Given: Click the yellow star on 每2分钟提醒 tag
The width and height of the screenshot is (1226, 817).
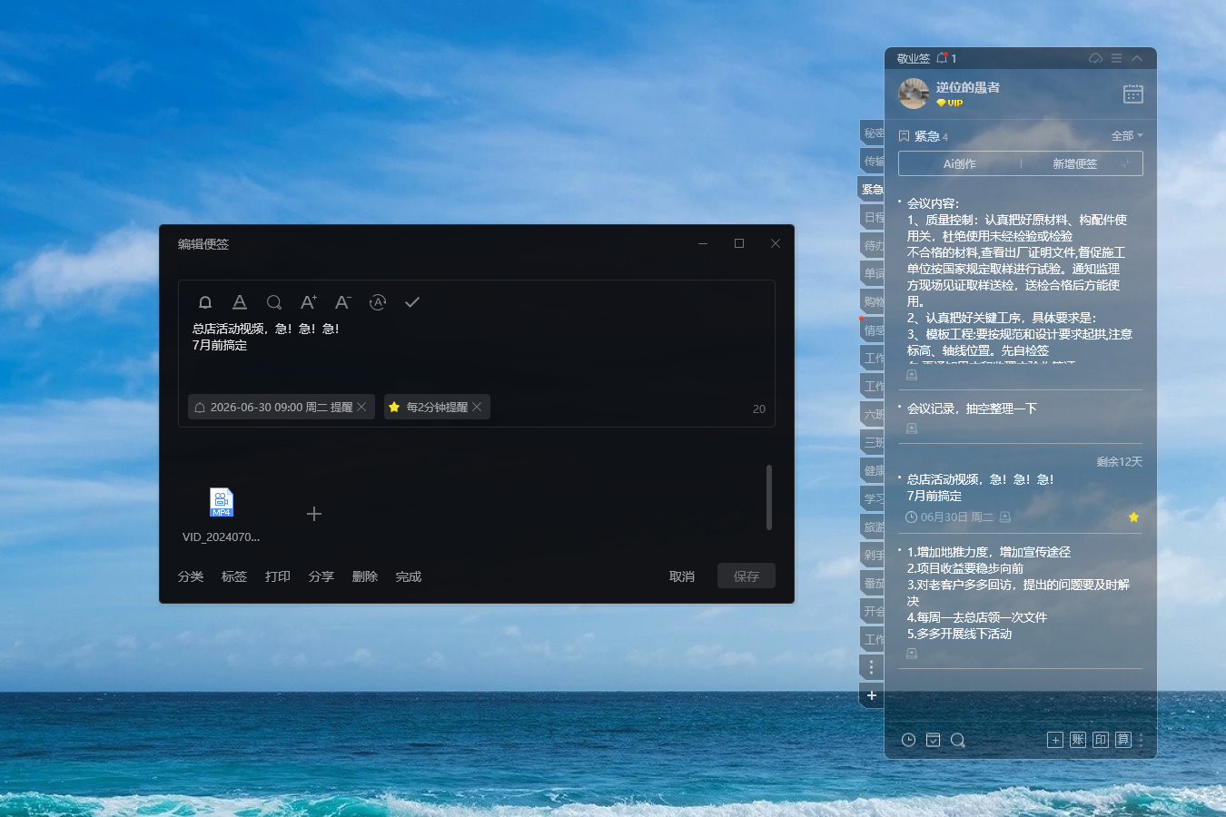Looking at the screenshot, I should (394, 407).
